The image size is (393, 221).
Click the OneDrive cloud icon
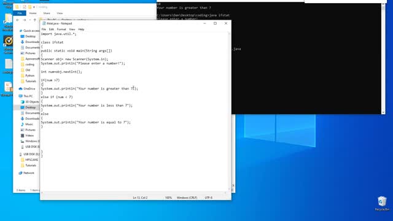point(20,88)
